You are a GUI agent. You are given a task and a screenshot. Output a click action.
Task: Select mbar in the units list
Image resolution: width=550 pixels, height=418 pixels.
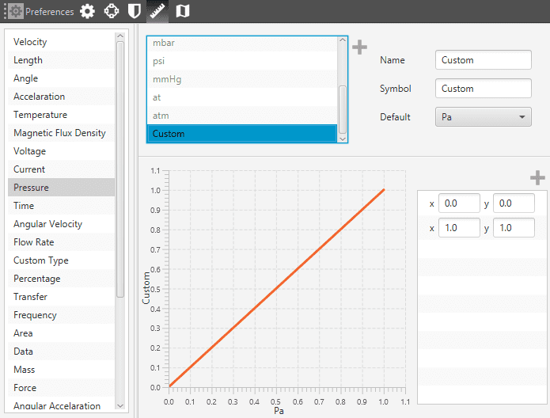click(x=242, y=43)
